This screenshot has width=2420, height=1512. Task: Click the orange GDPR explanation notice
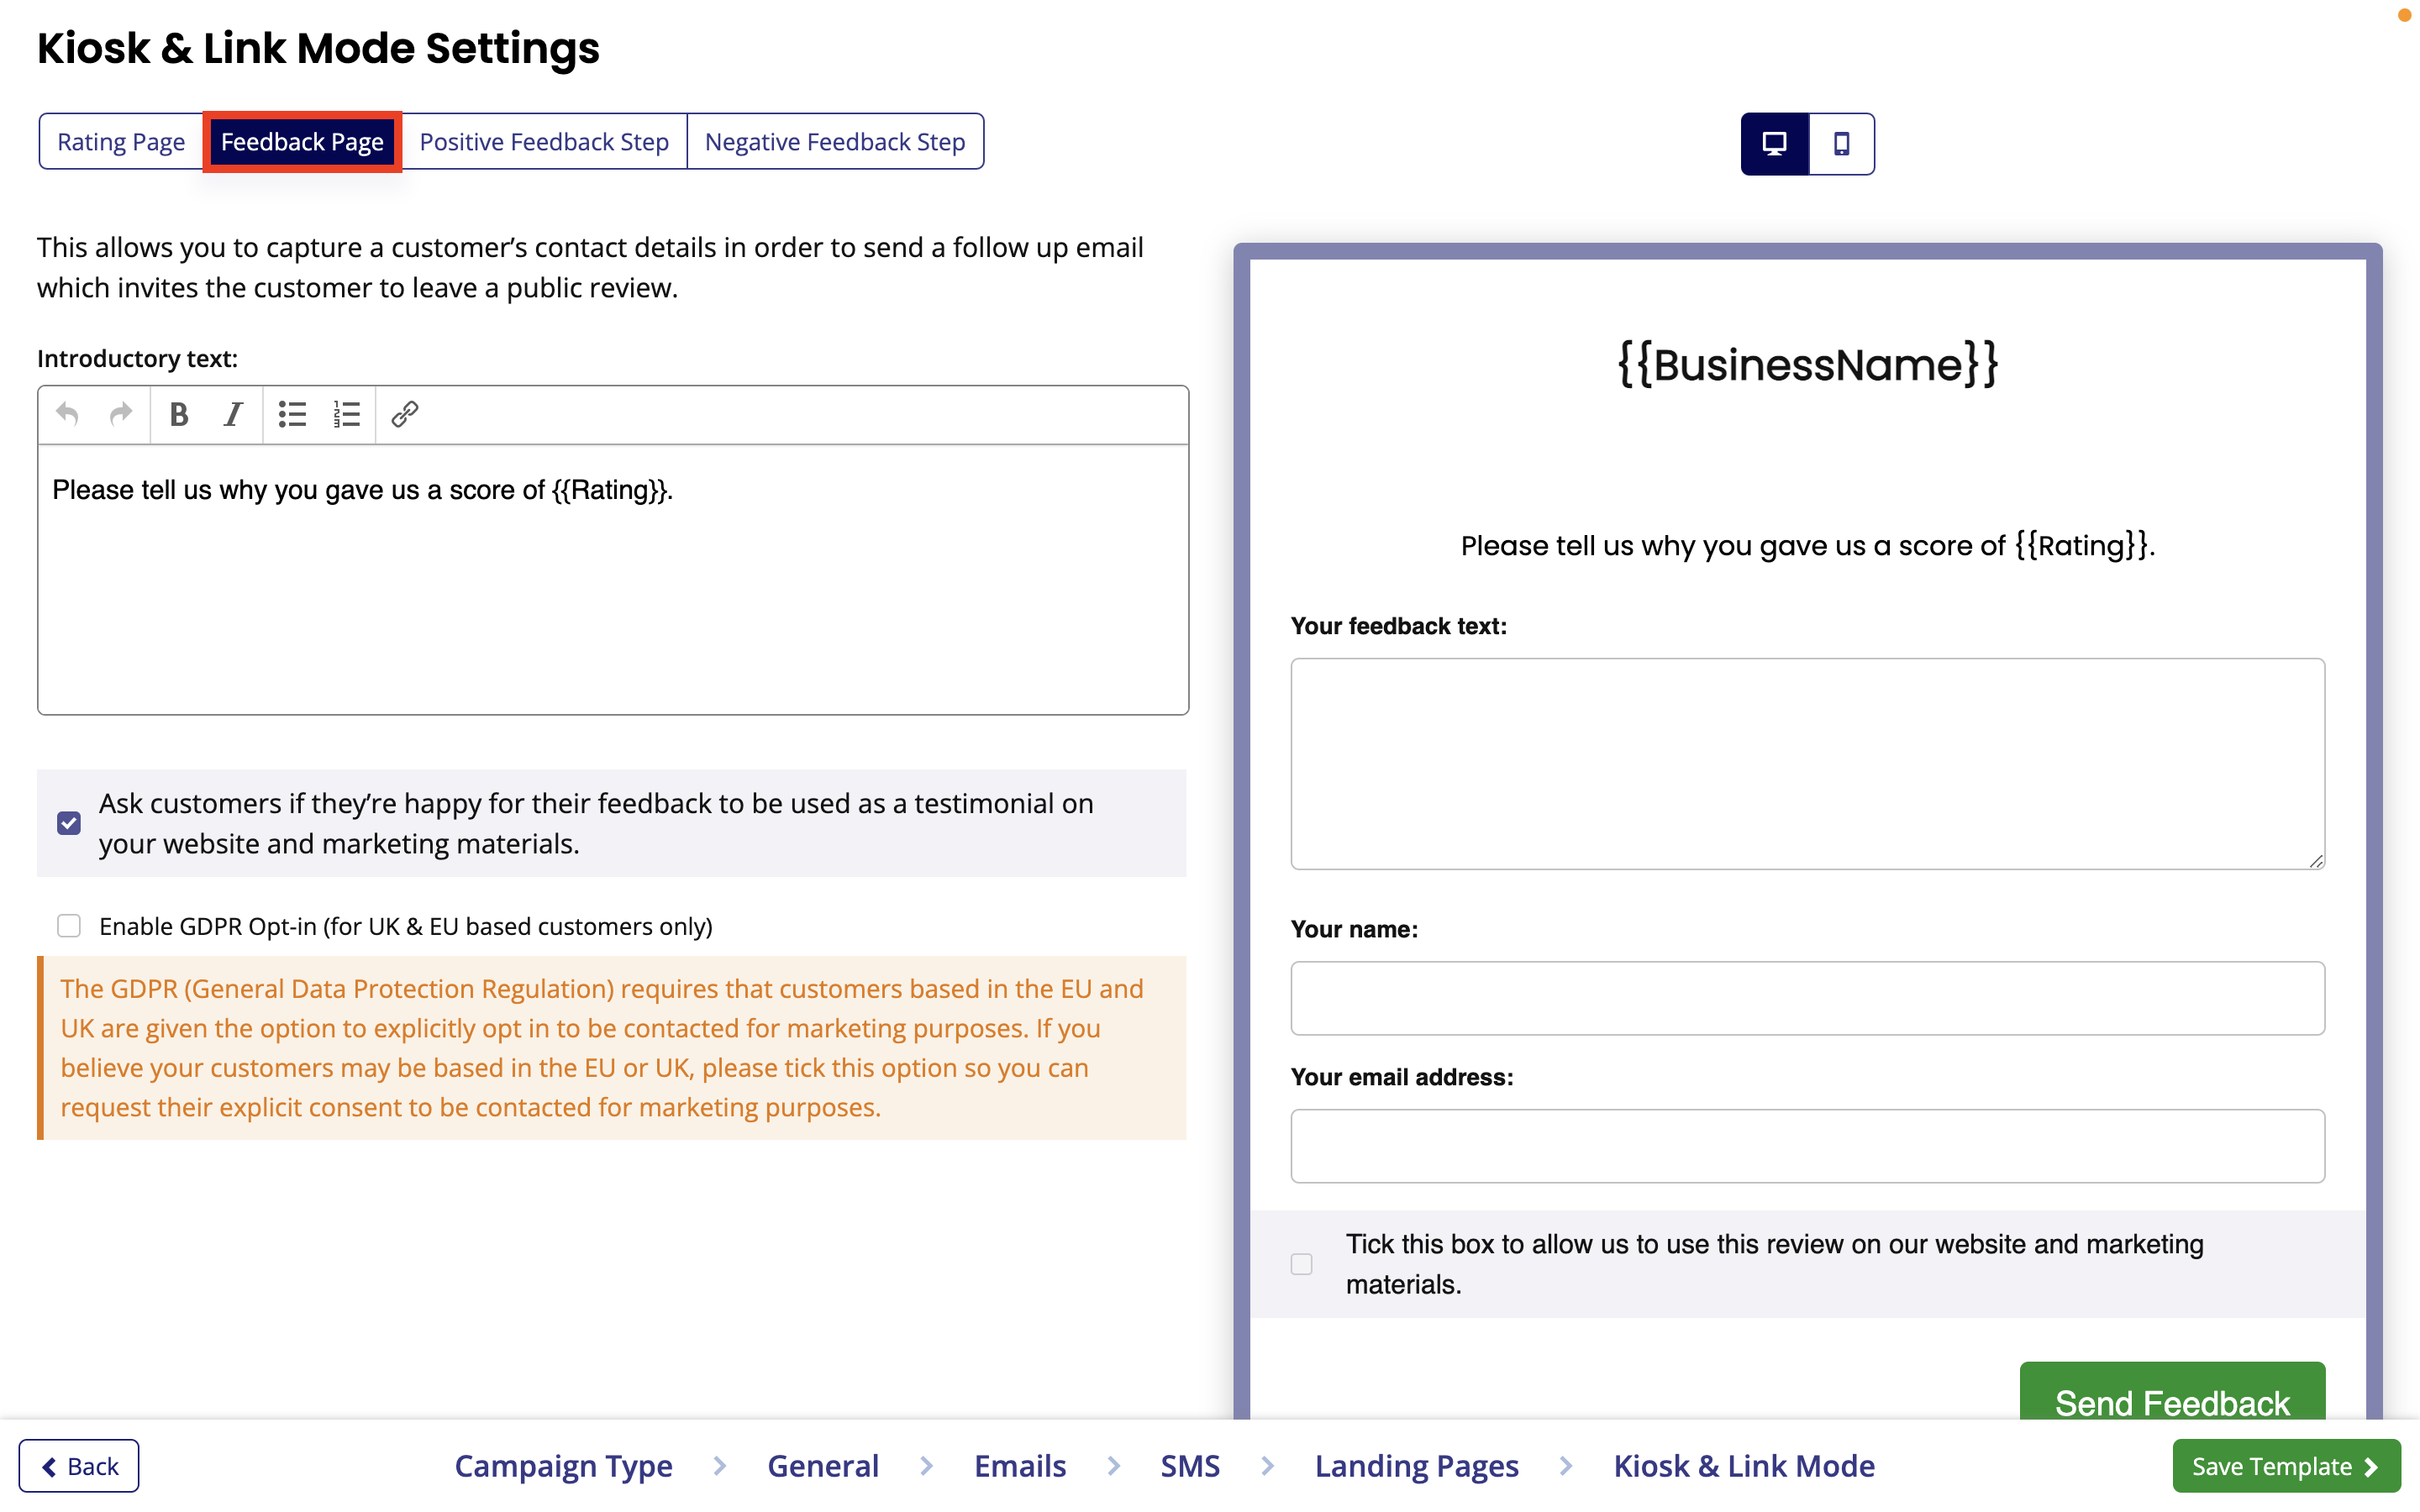coord(612,1048)
